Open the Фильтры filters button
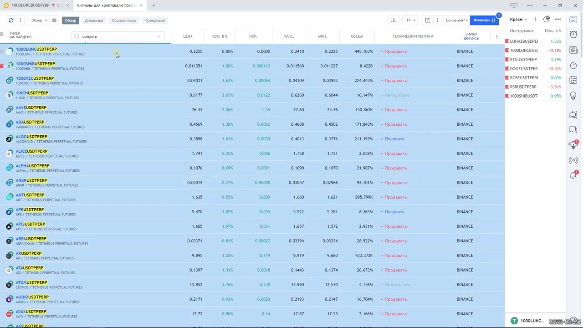Screen dimensions: 583x328 click(484, 20)
